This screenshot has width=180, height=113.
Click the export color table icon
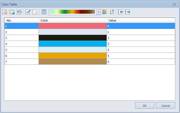pos(128,12)
